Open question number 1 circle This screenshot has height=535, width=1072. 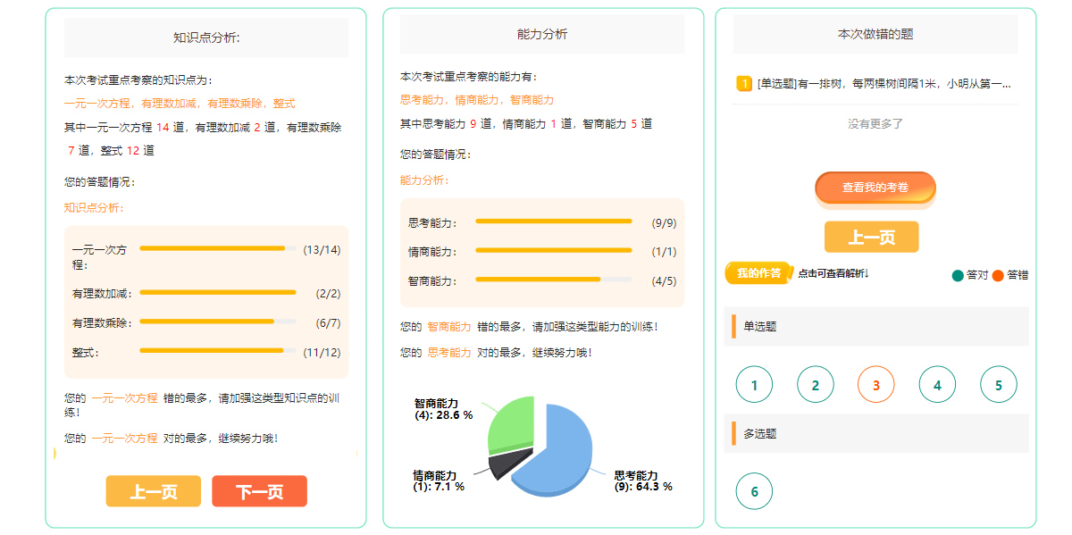(x=754, y=385)
